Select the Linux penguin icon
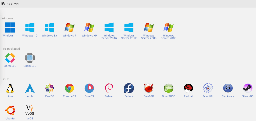This screenshot has width=256, height=121. (10, 88)
